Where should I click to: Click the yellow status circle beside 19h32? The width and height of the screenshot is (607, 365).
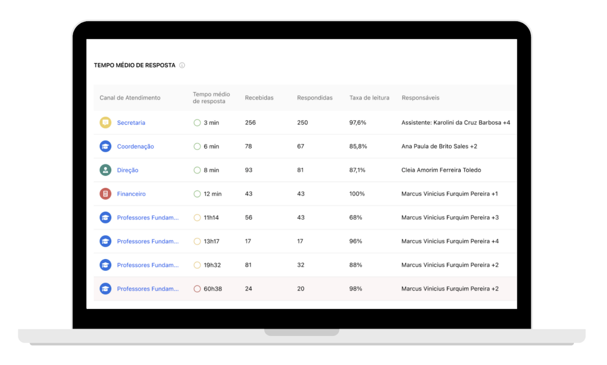click(197, 265)
